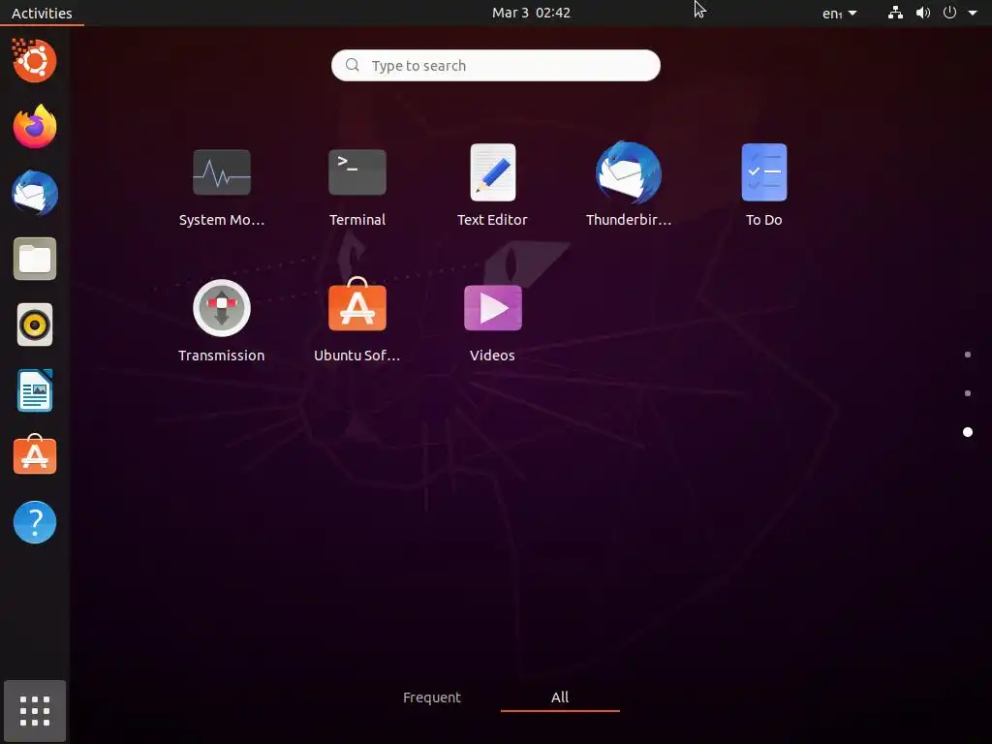Click the network status icon
The width and height of the screenshot is (992, 744).
(x=895, y=13)
